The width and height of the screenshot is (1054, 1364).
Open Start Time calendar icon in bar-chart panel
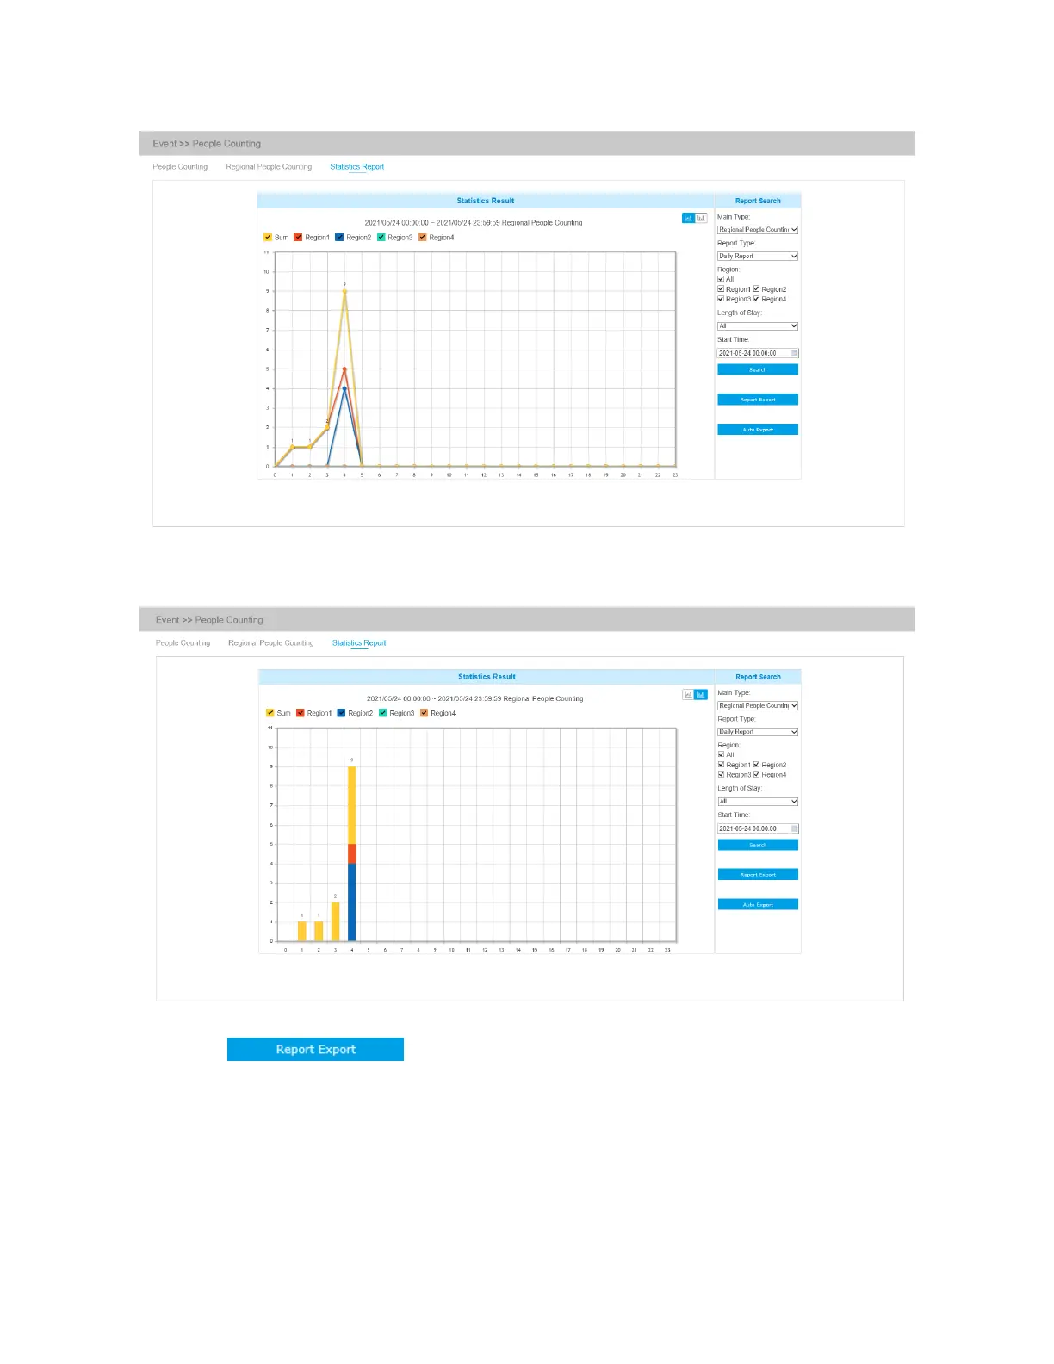(794, 828)
